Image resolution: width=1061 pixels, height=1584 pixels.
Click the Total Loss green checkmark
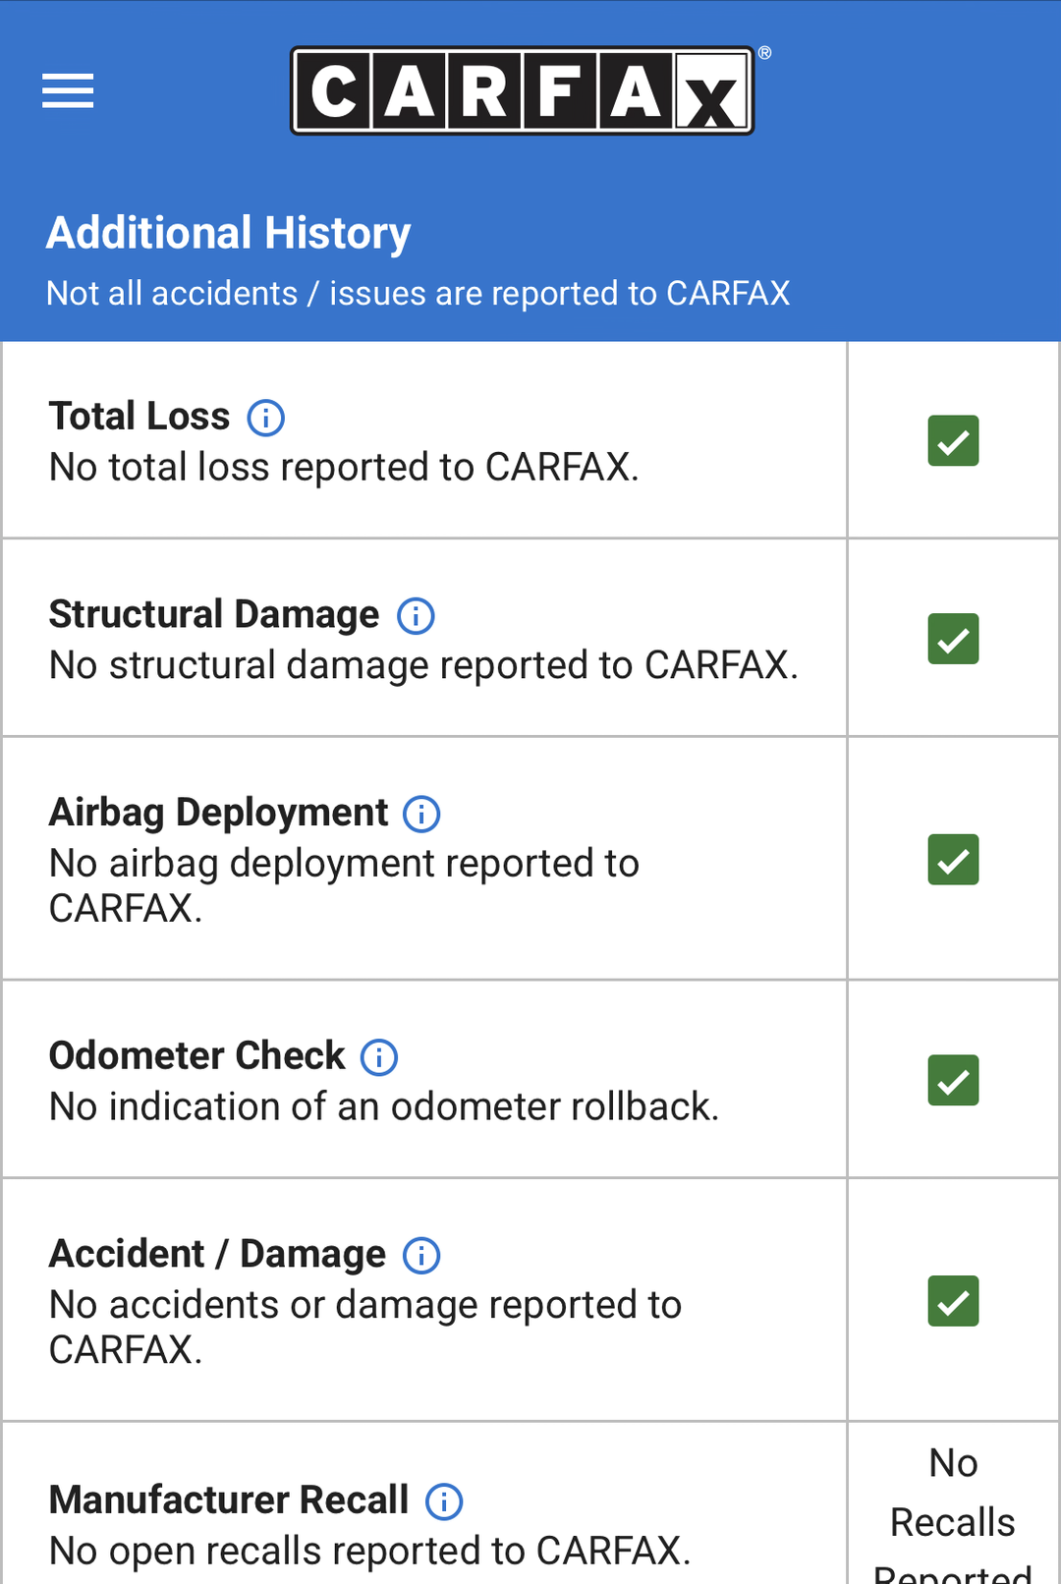click(953, 440)
